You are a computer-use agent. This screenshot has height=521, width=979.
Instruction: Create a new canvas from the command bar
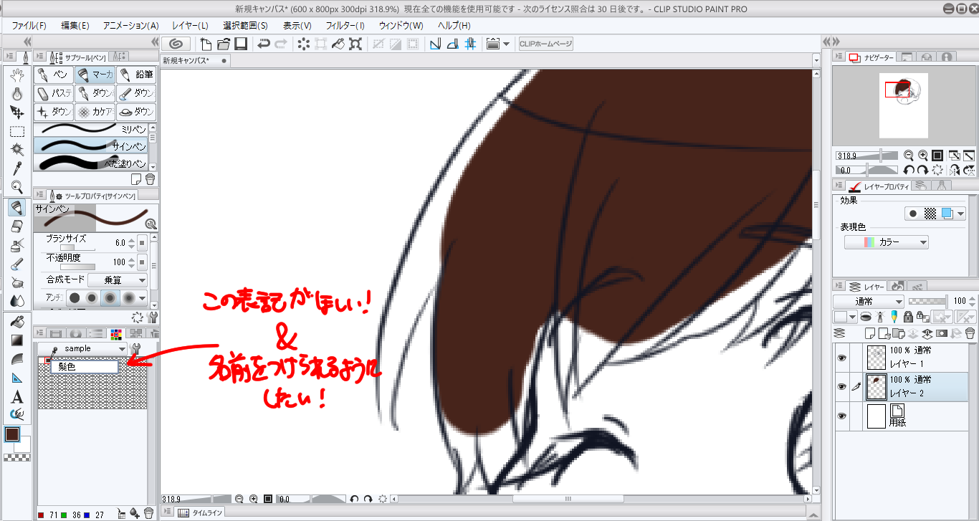click(206, 44)
